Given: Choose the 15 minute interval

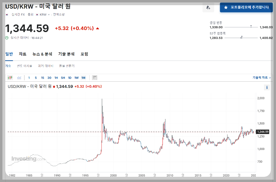Looking at the screenshot, I should pos(42,78).
